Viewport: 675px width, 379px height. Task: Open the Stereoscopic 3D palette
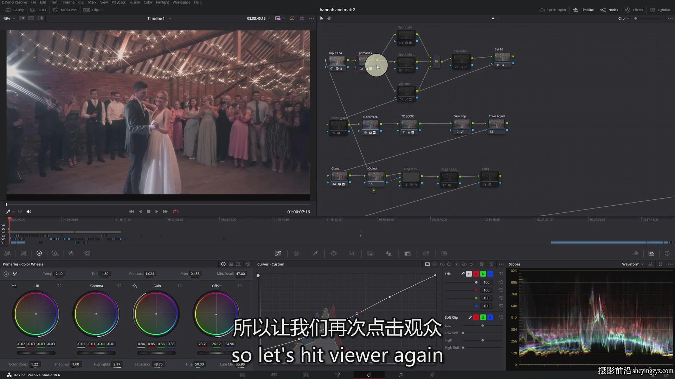click(444, 253)
